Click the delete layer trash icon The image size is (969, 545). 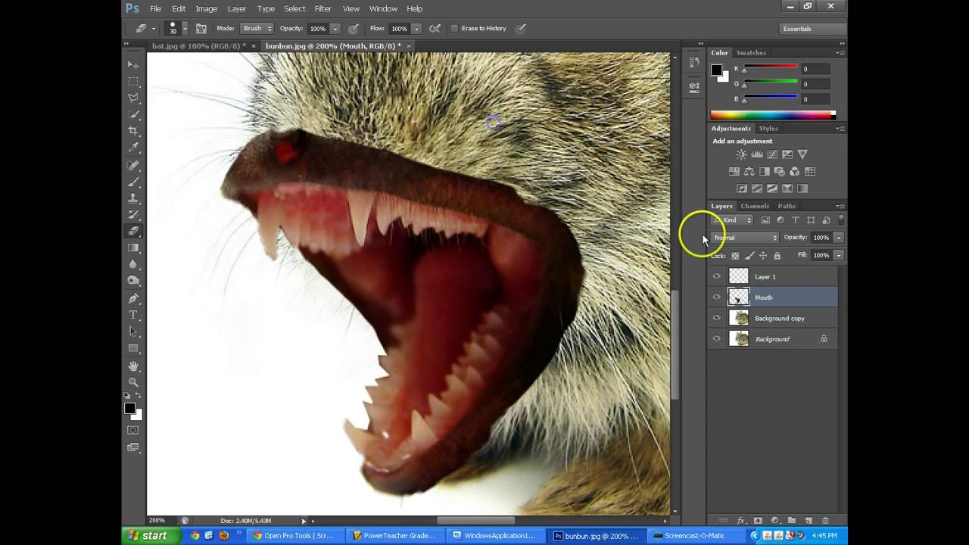click(825, 521)
